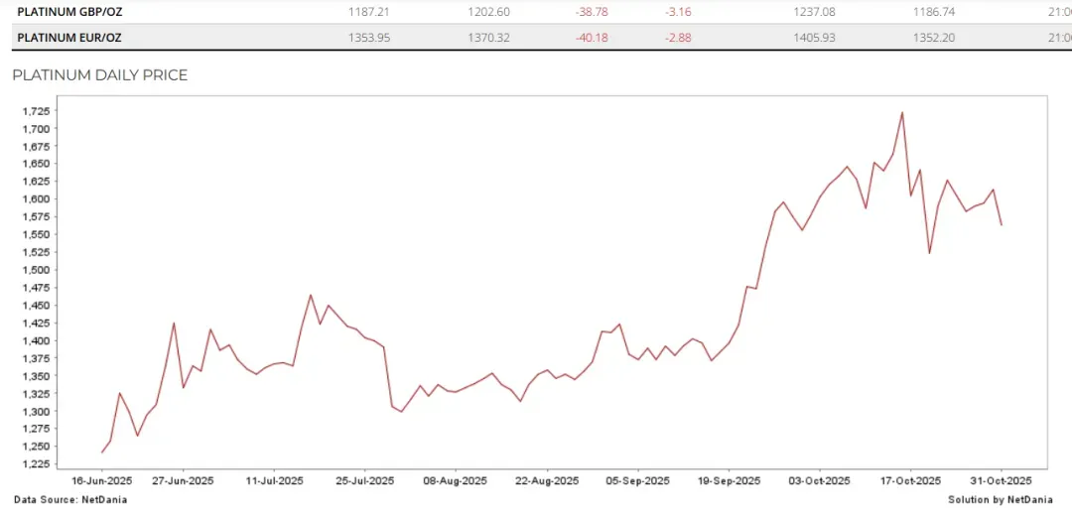Image resolution: width=1072 pixels, height=520 pixels.
Task: Click the change value -38.78
Action: 592,12
